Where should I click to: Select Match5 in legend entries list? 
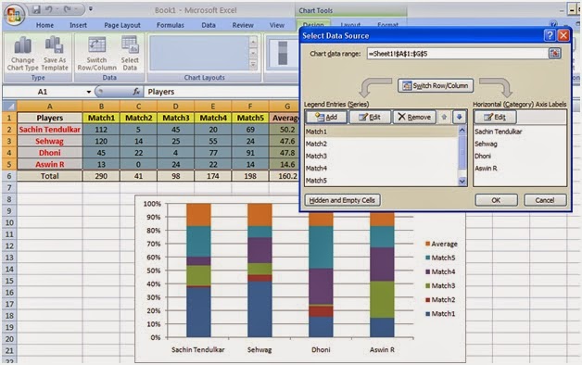point(382,181)
